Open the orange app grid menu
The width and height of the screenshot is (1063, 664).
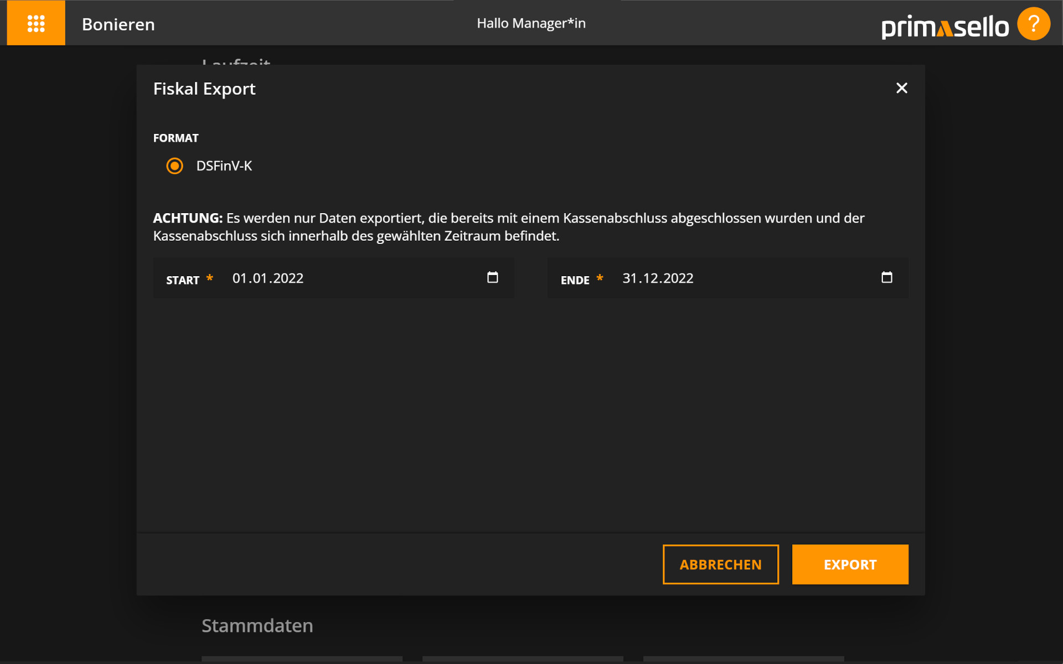tap(36, 23)
